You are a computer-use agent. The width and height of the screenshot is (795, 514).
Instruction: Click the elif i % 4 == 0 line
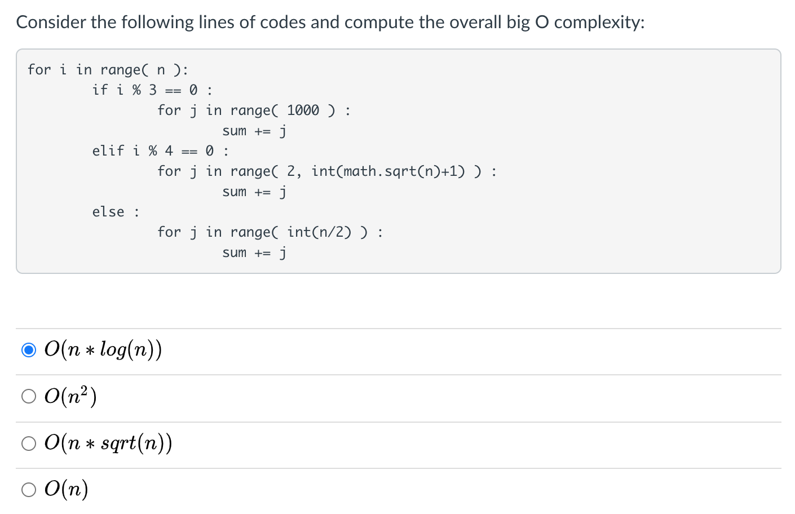160,150
